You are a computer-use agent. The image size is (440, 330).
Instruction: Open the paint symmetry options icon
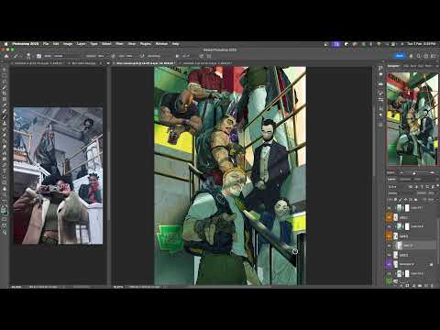(209, 56)
